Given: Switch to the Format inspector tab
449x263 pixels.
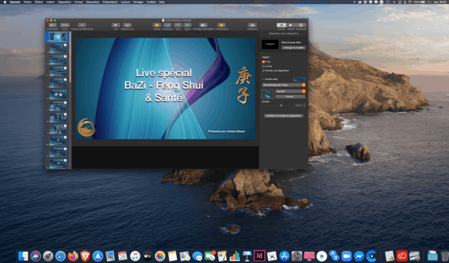Looking at the screenshot, I should tap(281, 25).
